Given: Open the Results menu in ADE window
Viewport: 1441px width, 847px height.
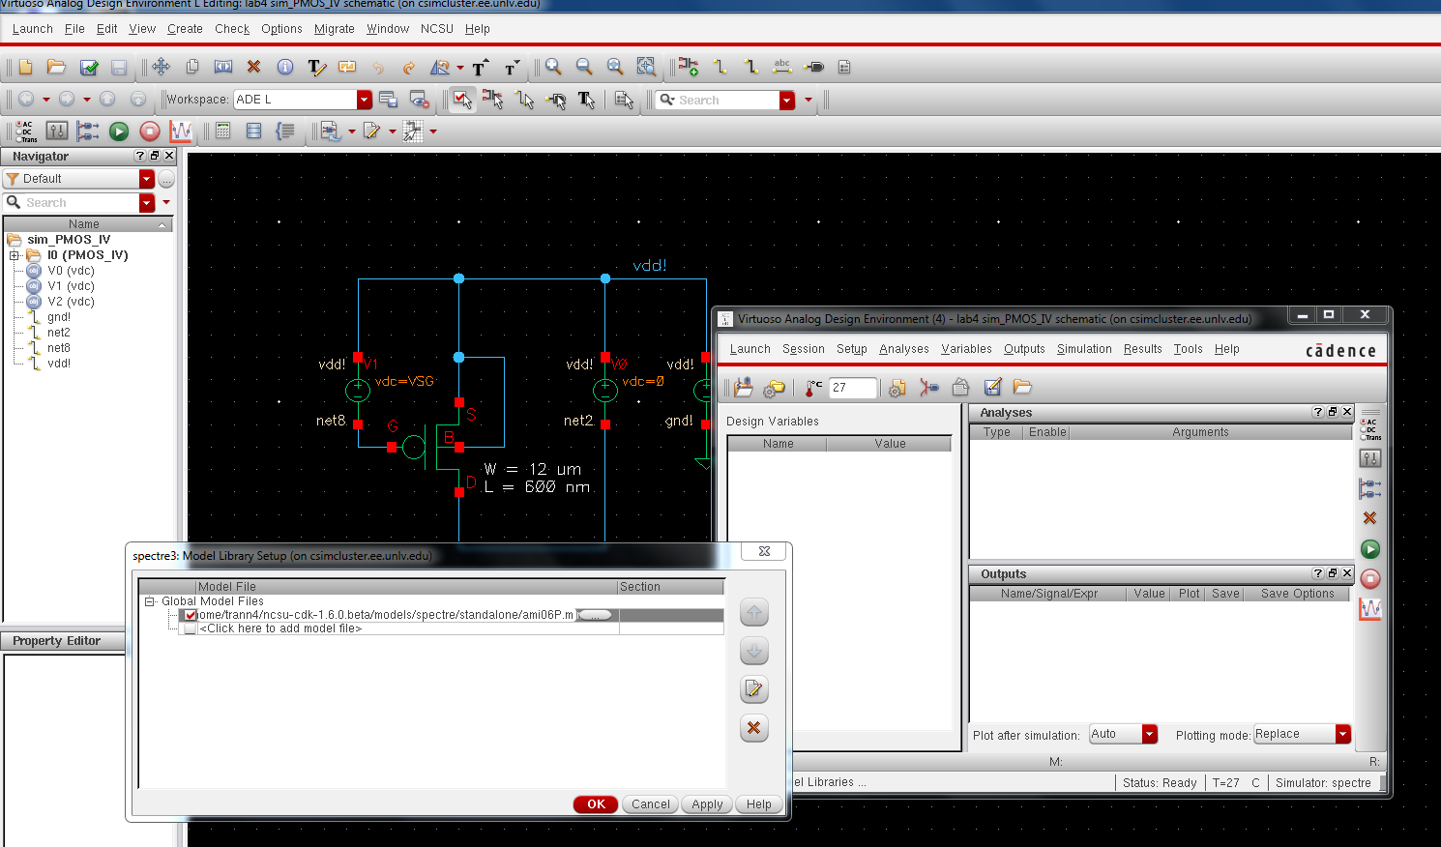Looking at the screenshot, I should click(x=1142, y=349).
